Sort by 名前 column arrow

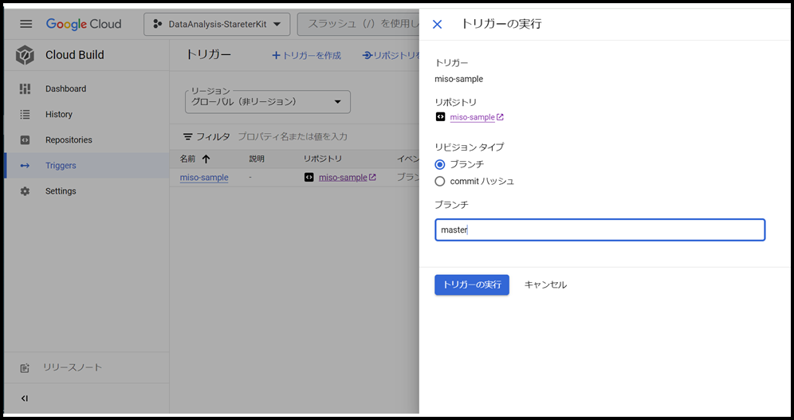point(206,158)
